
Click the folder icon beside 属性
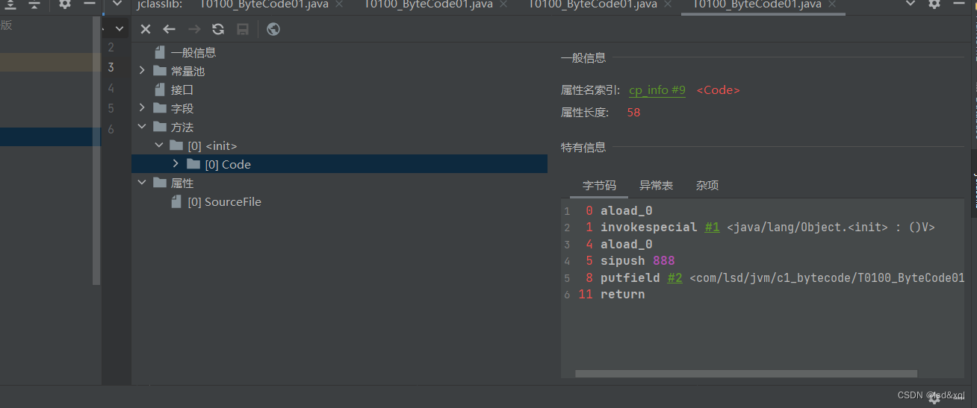[159, 183]
